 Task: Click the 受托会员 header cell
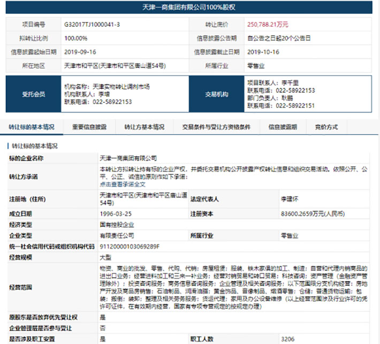[x=33, y=94]
